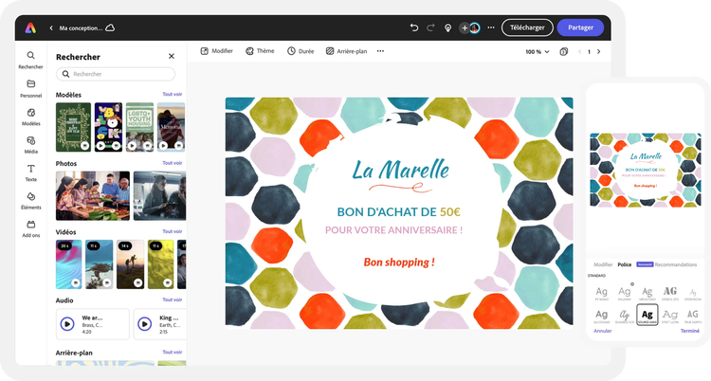
Task: Open the Durée toolbar option
Action: coord(301,51)
